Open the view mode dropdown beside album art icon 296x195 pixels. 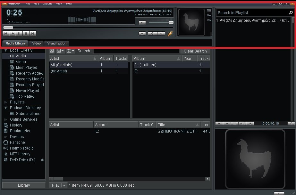pos(60,51)
